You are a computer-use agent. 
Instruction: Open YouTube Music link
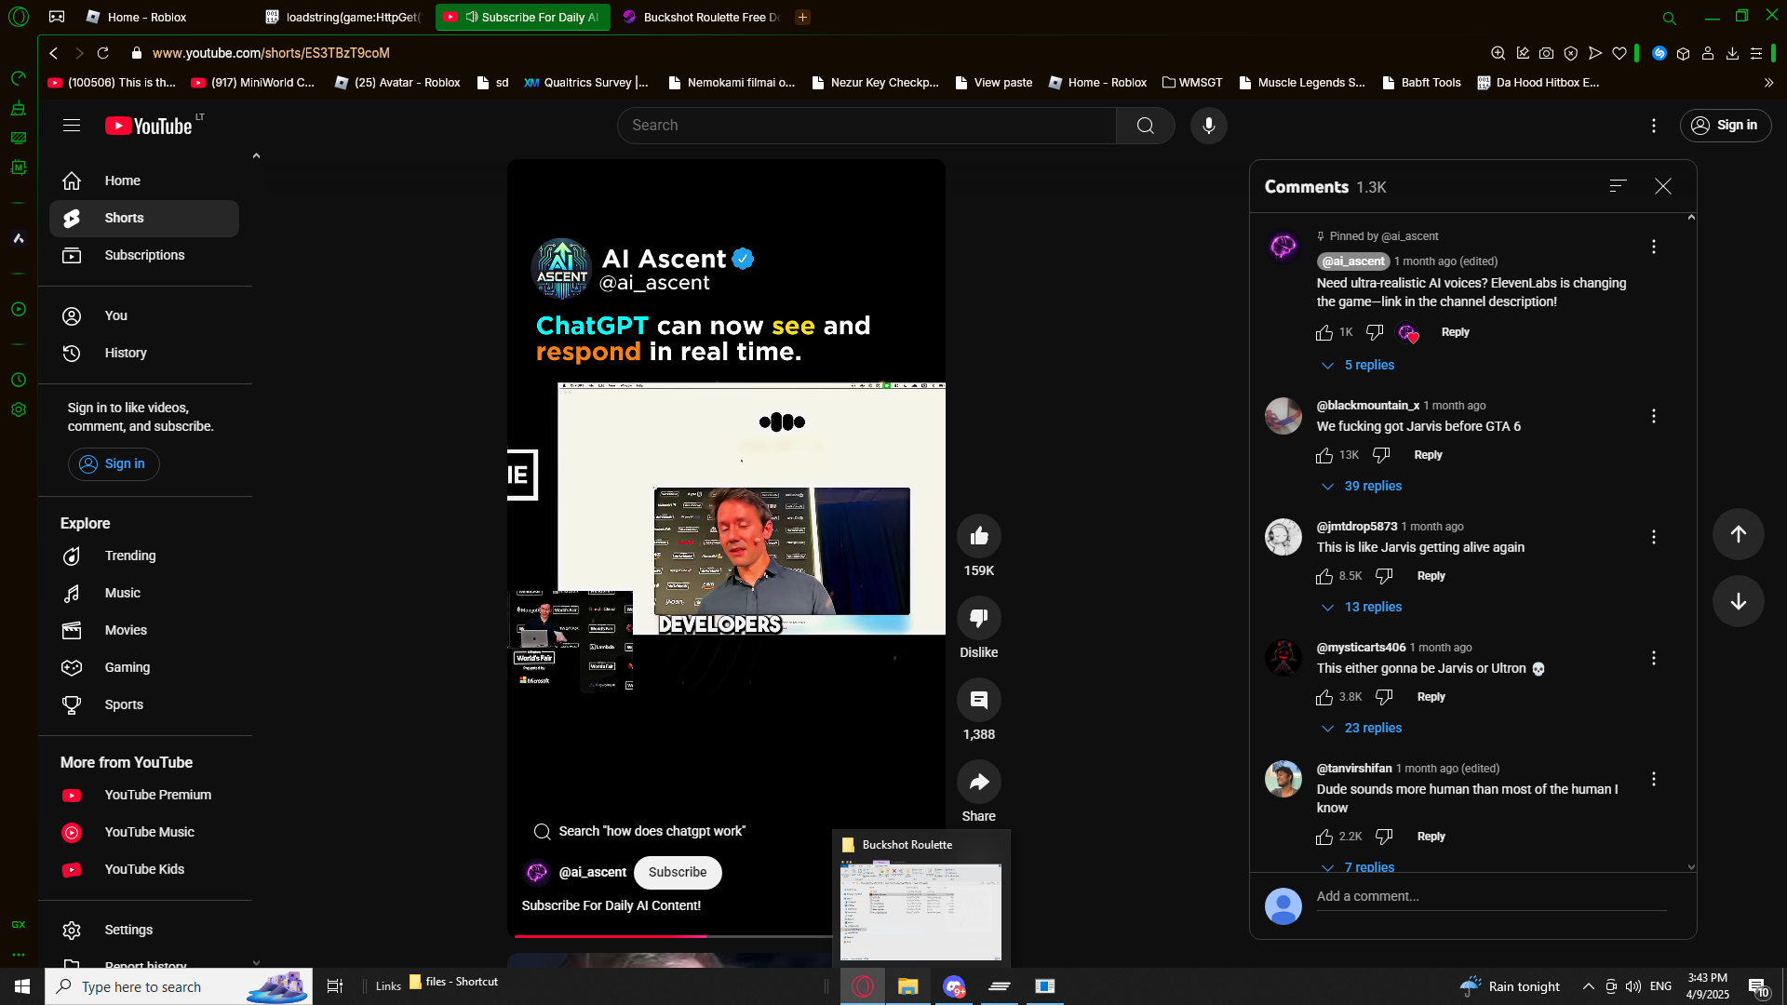tap(144, 832)
